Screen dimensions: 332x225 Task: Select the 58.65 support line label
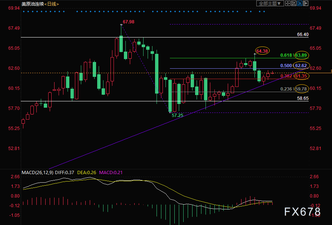303,98
